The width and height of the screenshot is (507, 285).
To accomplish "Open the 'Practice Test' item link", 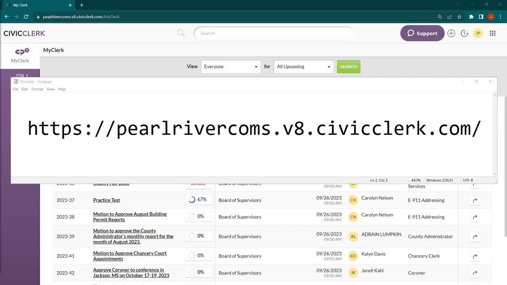I will 106,200.
